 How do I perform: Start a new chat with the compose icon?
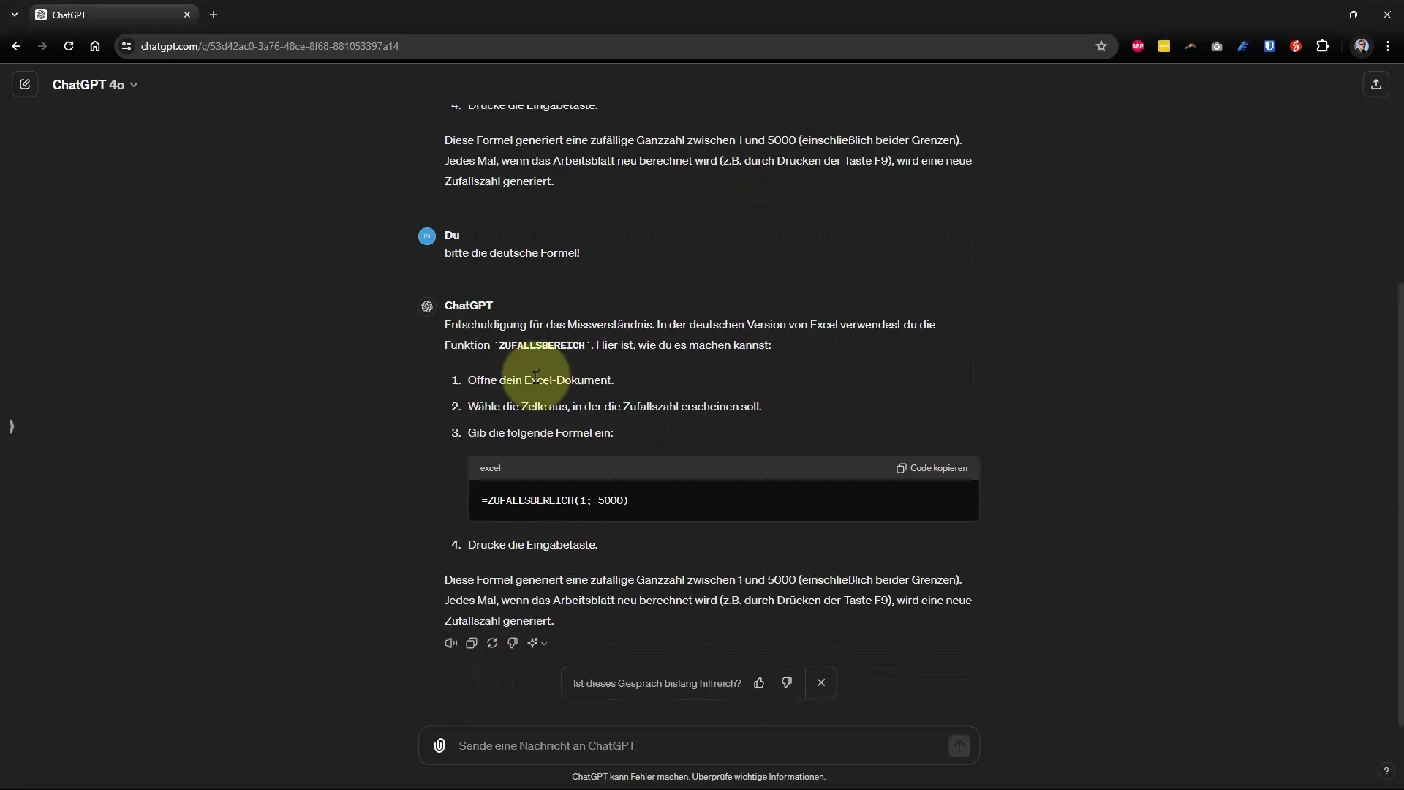pyautogui.click(x=25, y=84)
